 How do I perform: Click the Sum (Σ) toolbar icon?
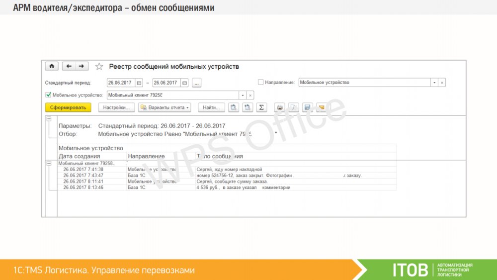point(262,107)
